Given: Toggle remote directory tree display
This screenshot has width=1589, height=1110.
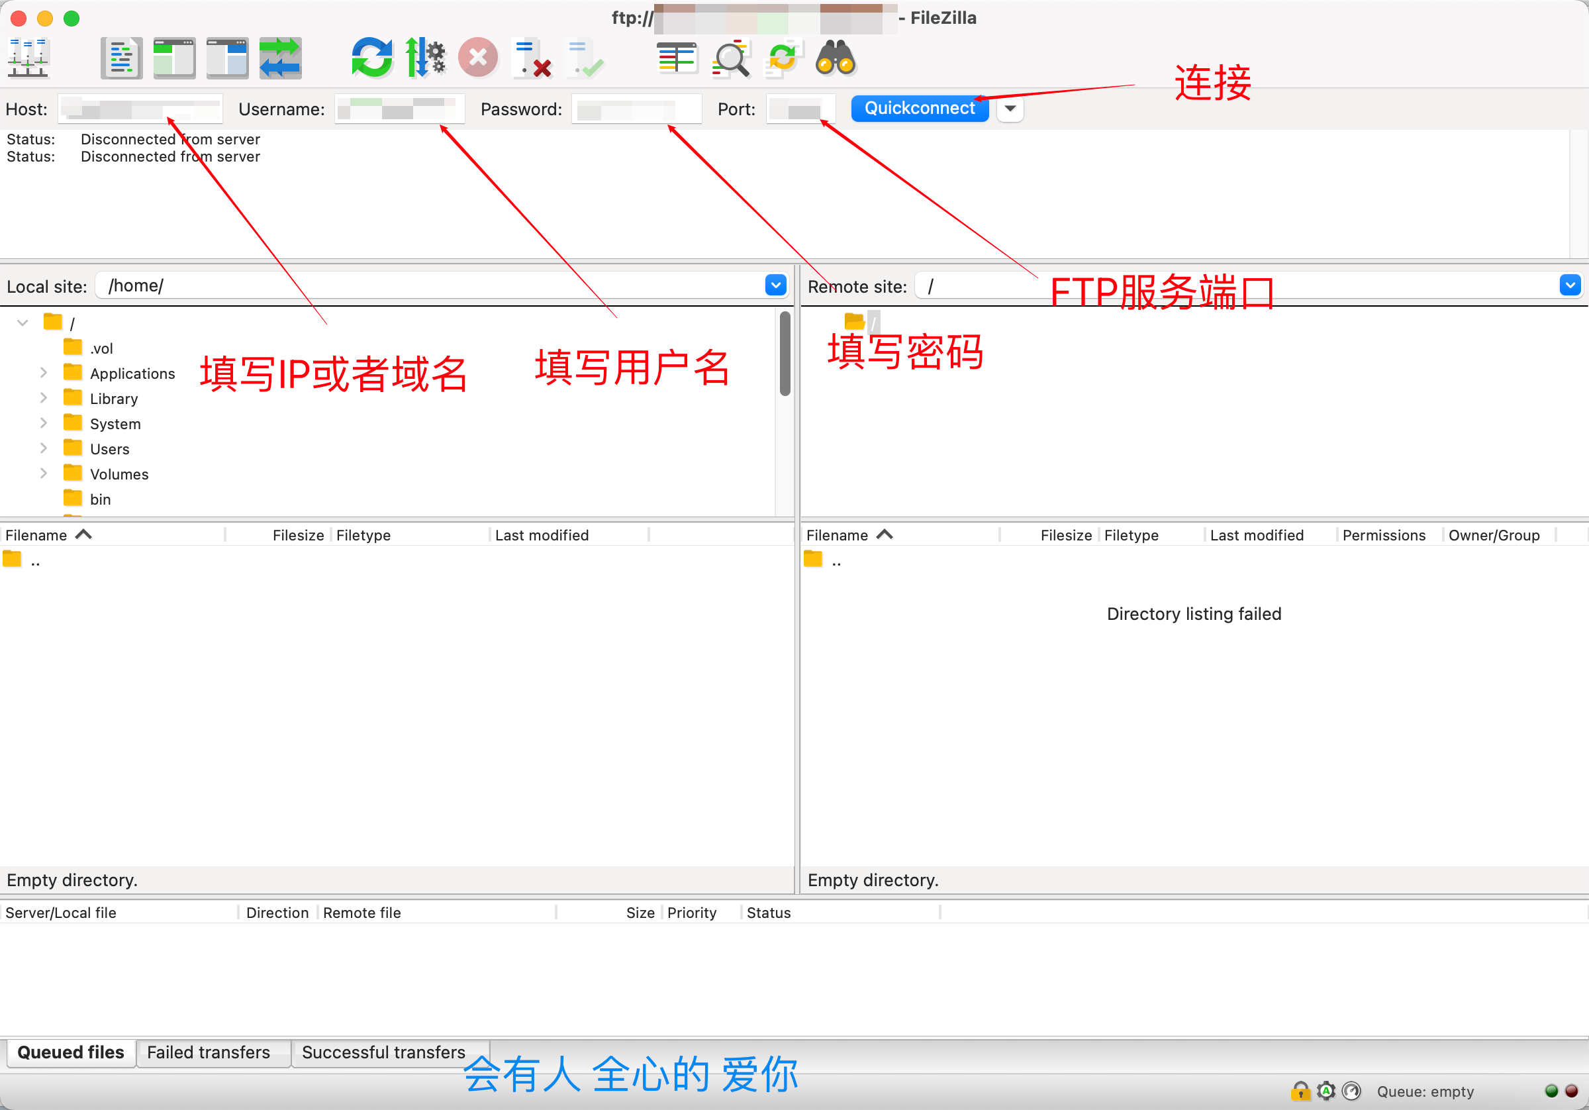Looking at the screenshot, I should coord(227,58).
